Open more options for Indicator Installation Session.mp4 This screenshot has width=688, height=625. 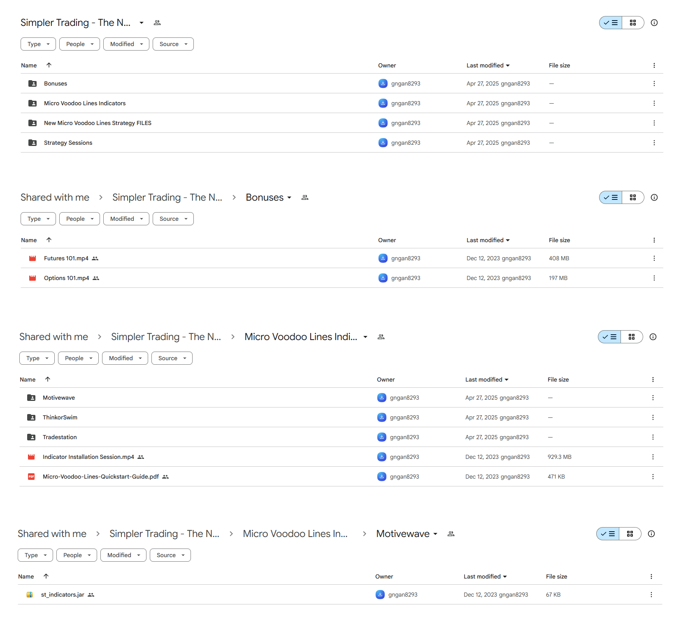point(653,457)
